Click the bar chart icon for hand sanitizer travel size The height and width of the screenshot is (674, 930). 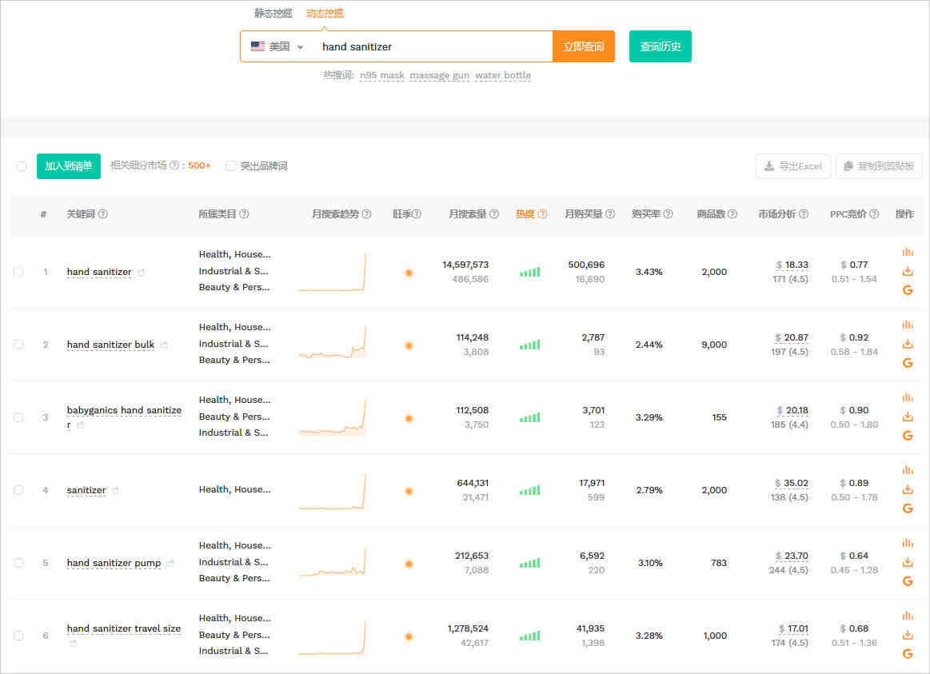908,616
